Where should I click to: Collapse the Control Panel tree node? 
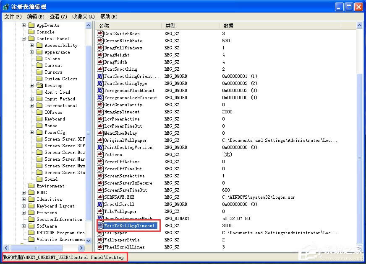24,38
